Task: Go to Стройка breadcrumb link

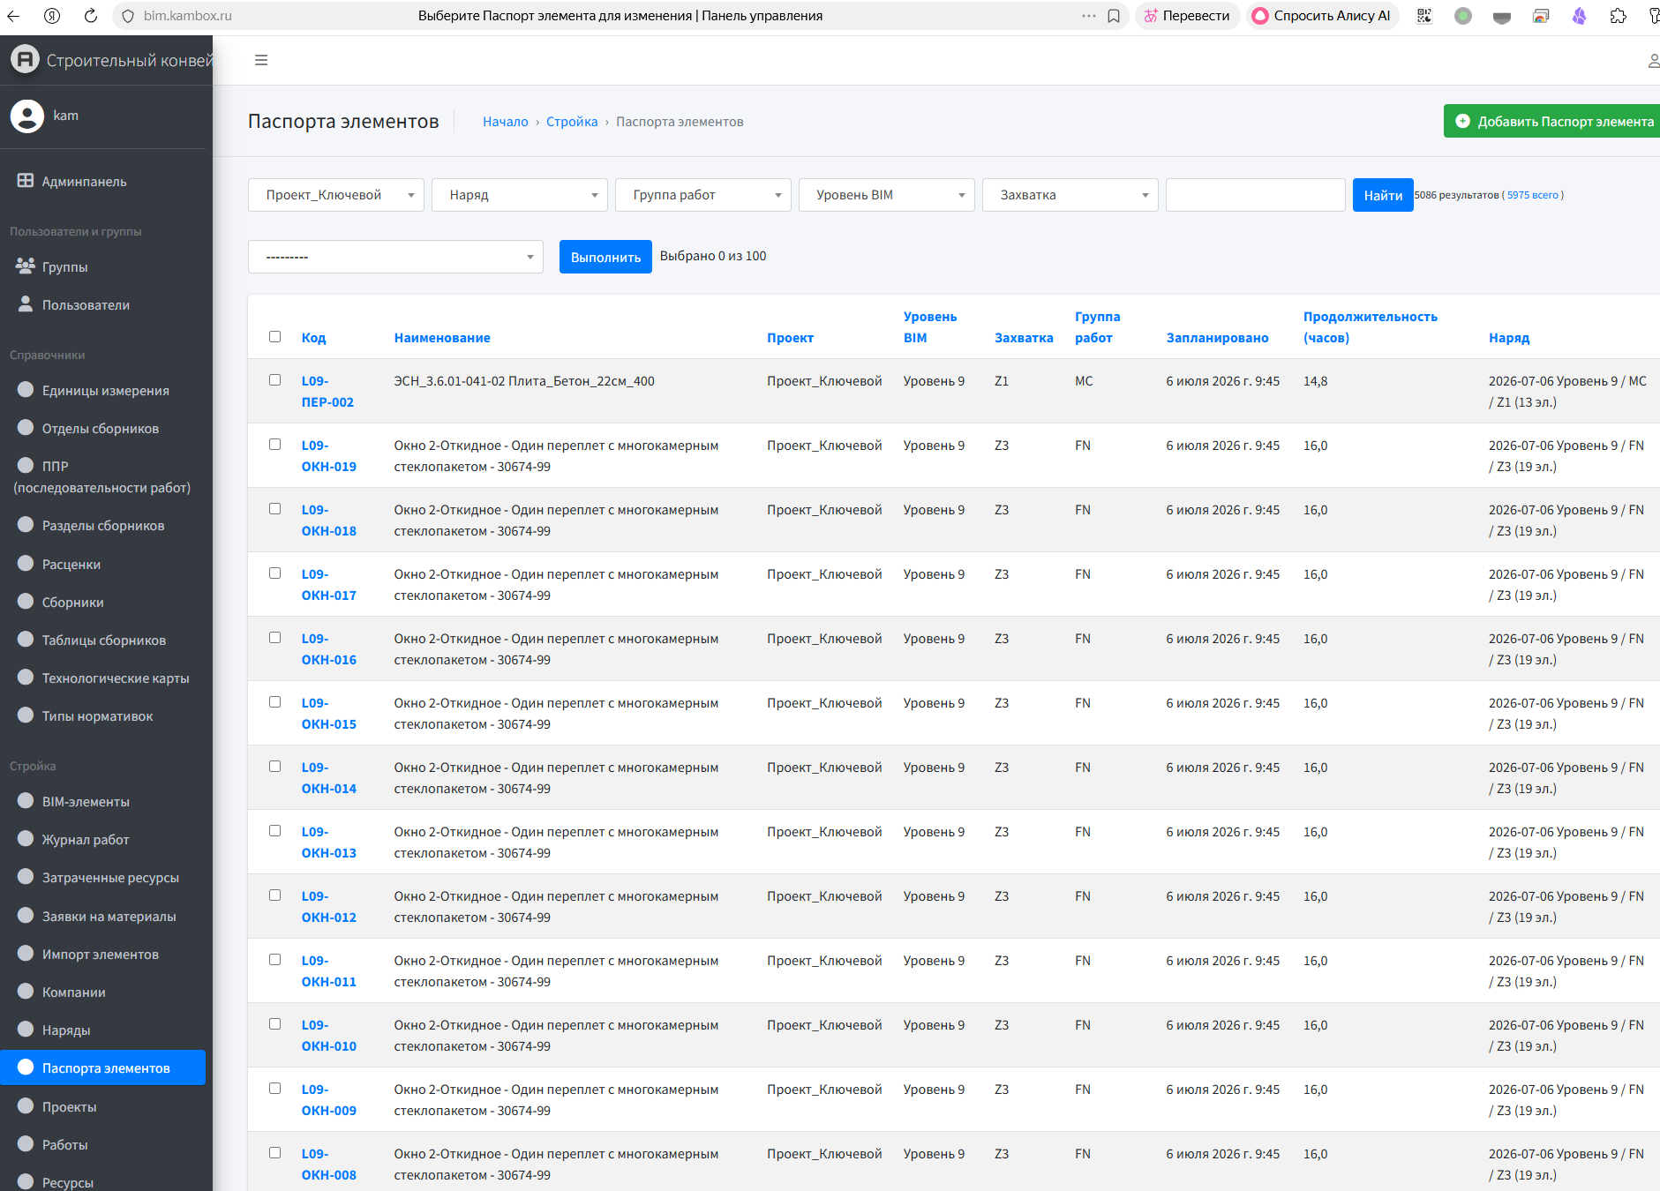Action: 572,122
